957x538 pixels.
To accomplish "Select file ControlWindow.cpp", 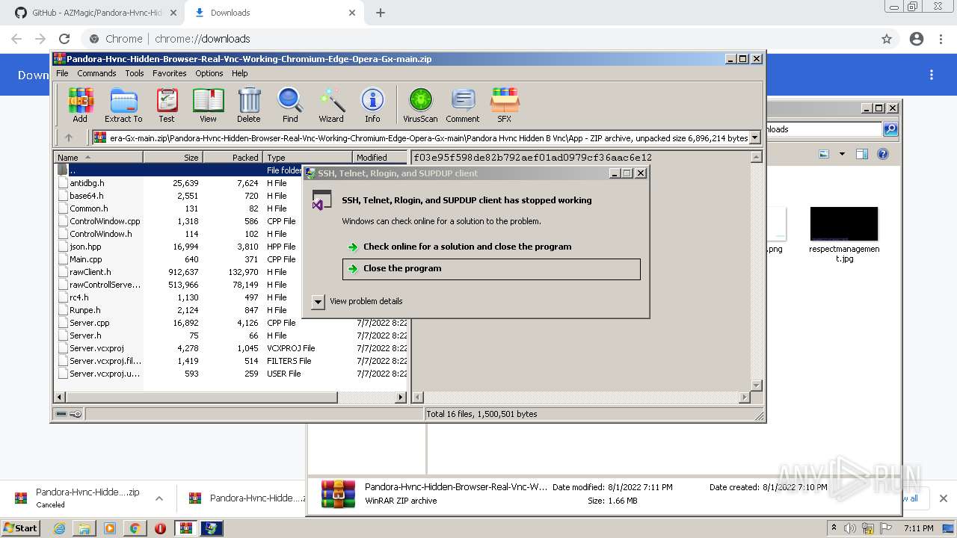I will pos(105,221).
